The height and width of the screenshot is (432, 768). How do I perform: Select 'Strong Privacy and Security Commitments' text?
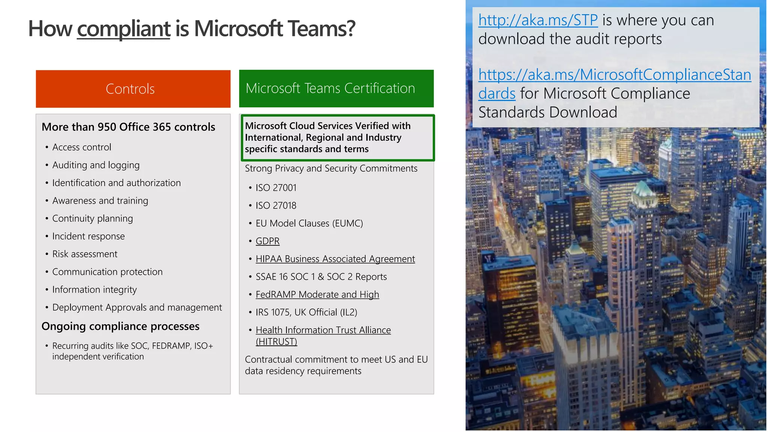pos(331,168)
